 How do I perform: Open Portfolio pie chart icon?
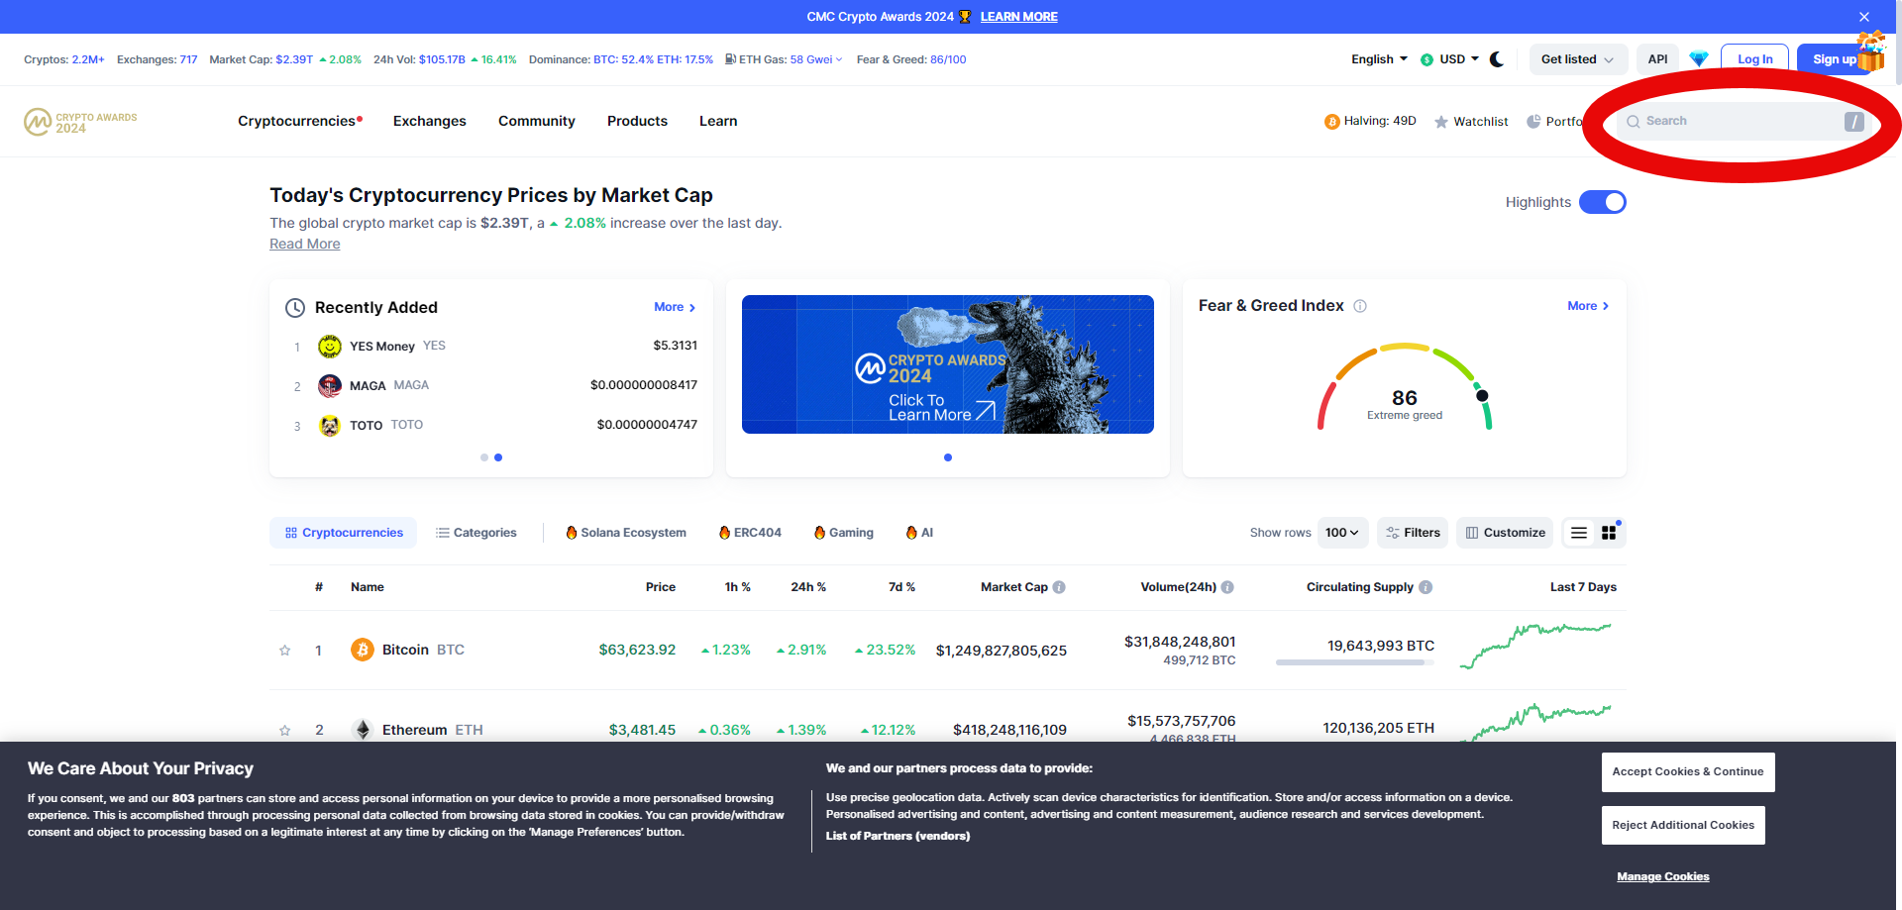[x=1533, y=122]
